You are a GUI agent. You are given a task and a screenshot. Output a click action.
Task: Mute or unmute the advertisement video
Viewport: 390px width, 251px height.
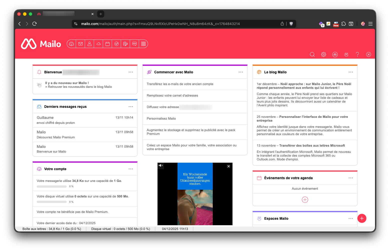click(x=161, y=165)
